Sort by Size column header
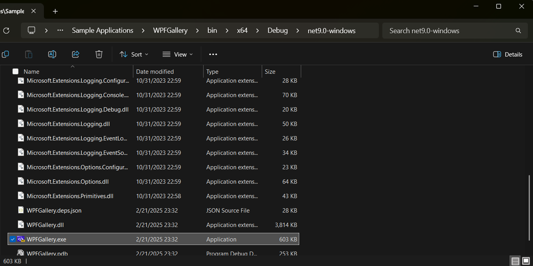 (x=281, y=71)
